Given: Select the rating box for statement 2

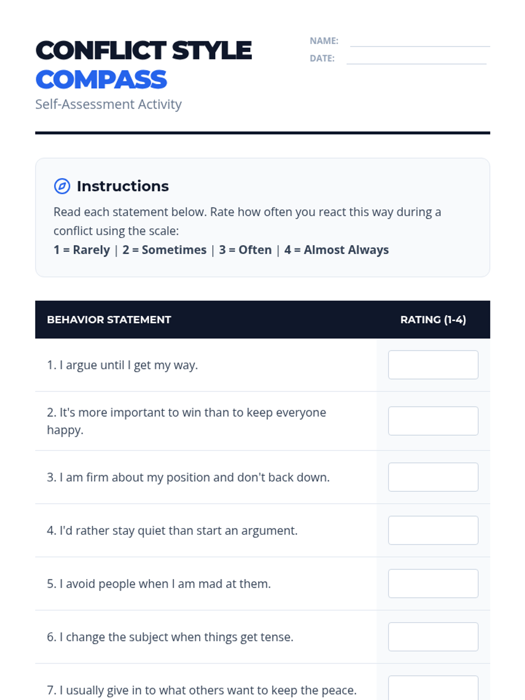Looking at the screenshot, I should 433,421.
